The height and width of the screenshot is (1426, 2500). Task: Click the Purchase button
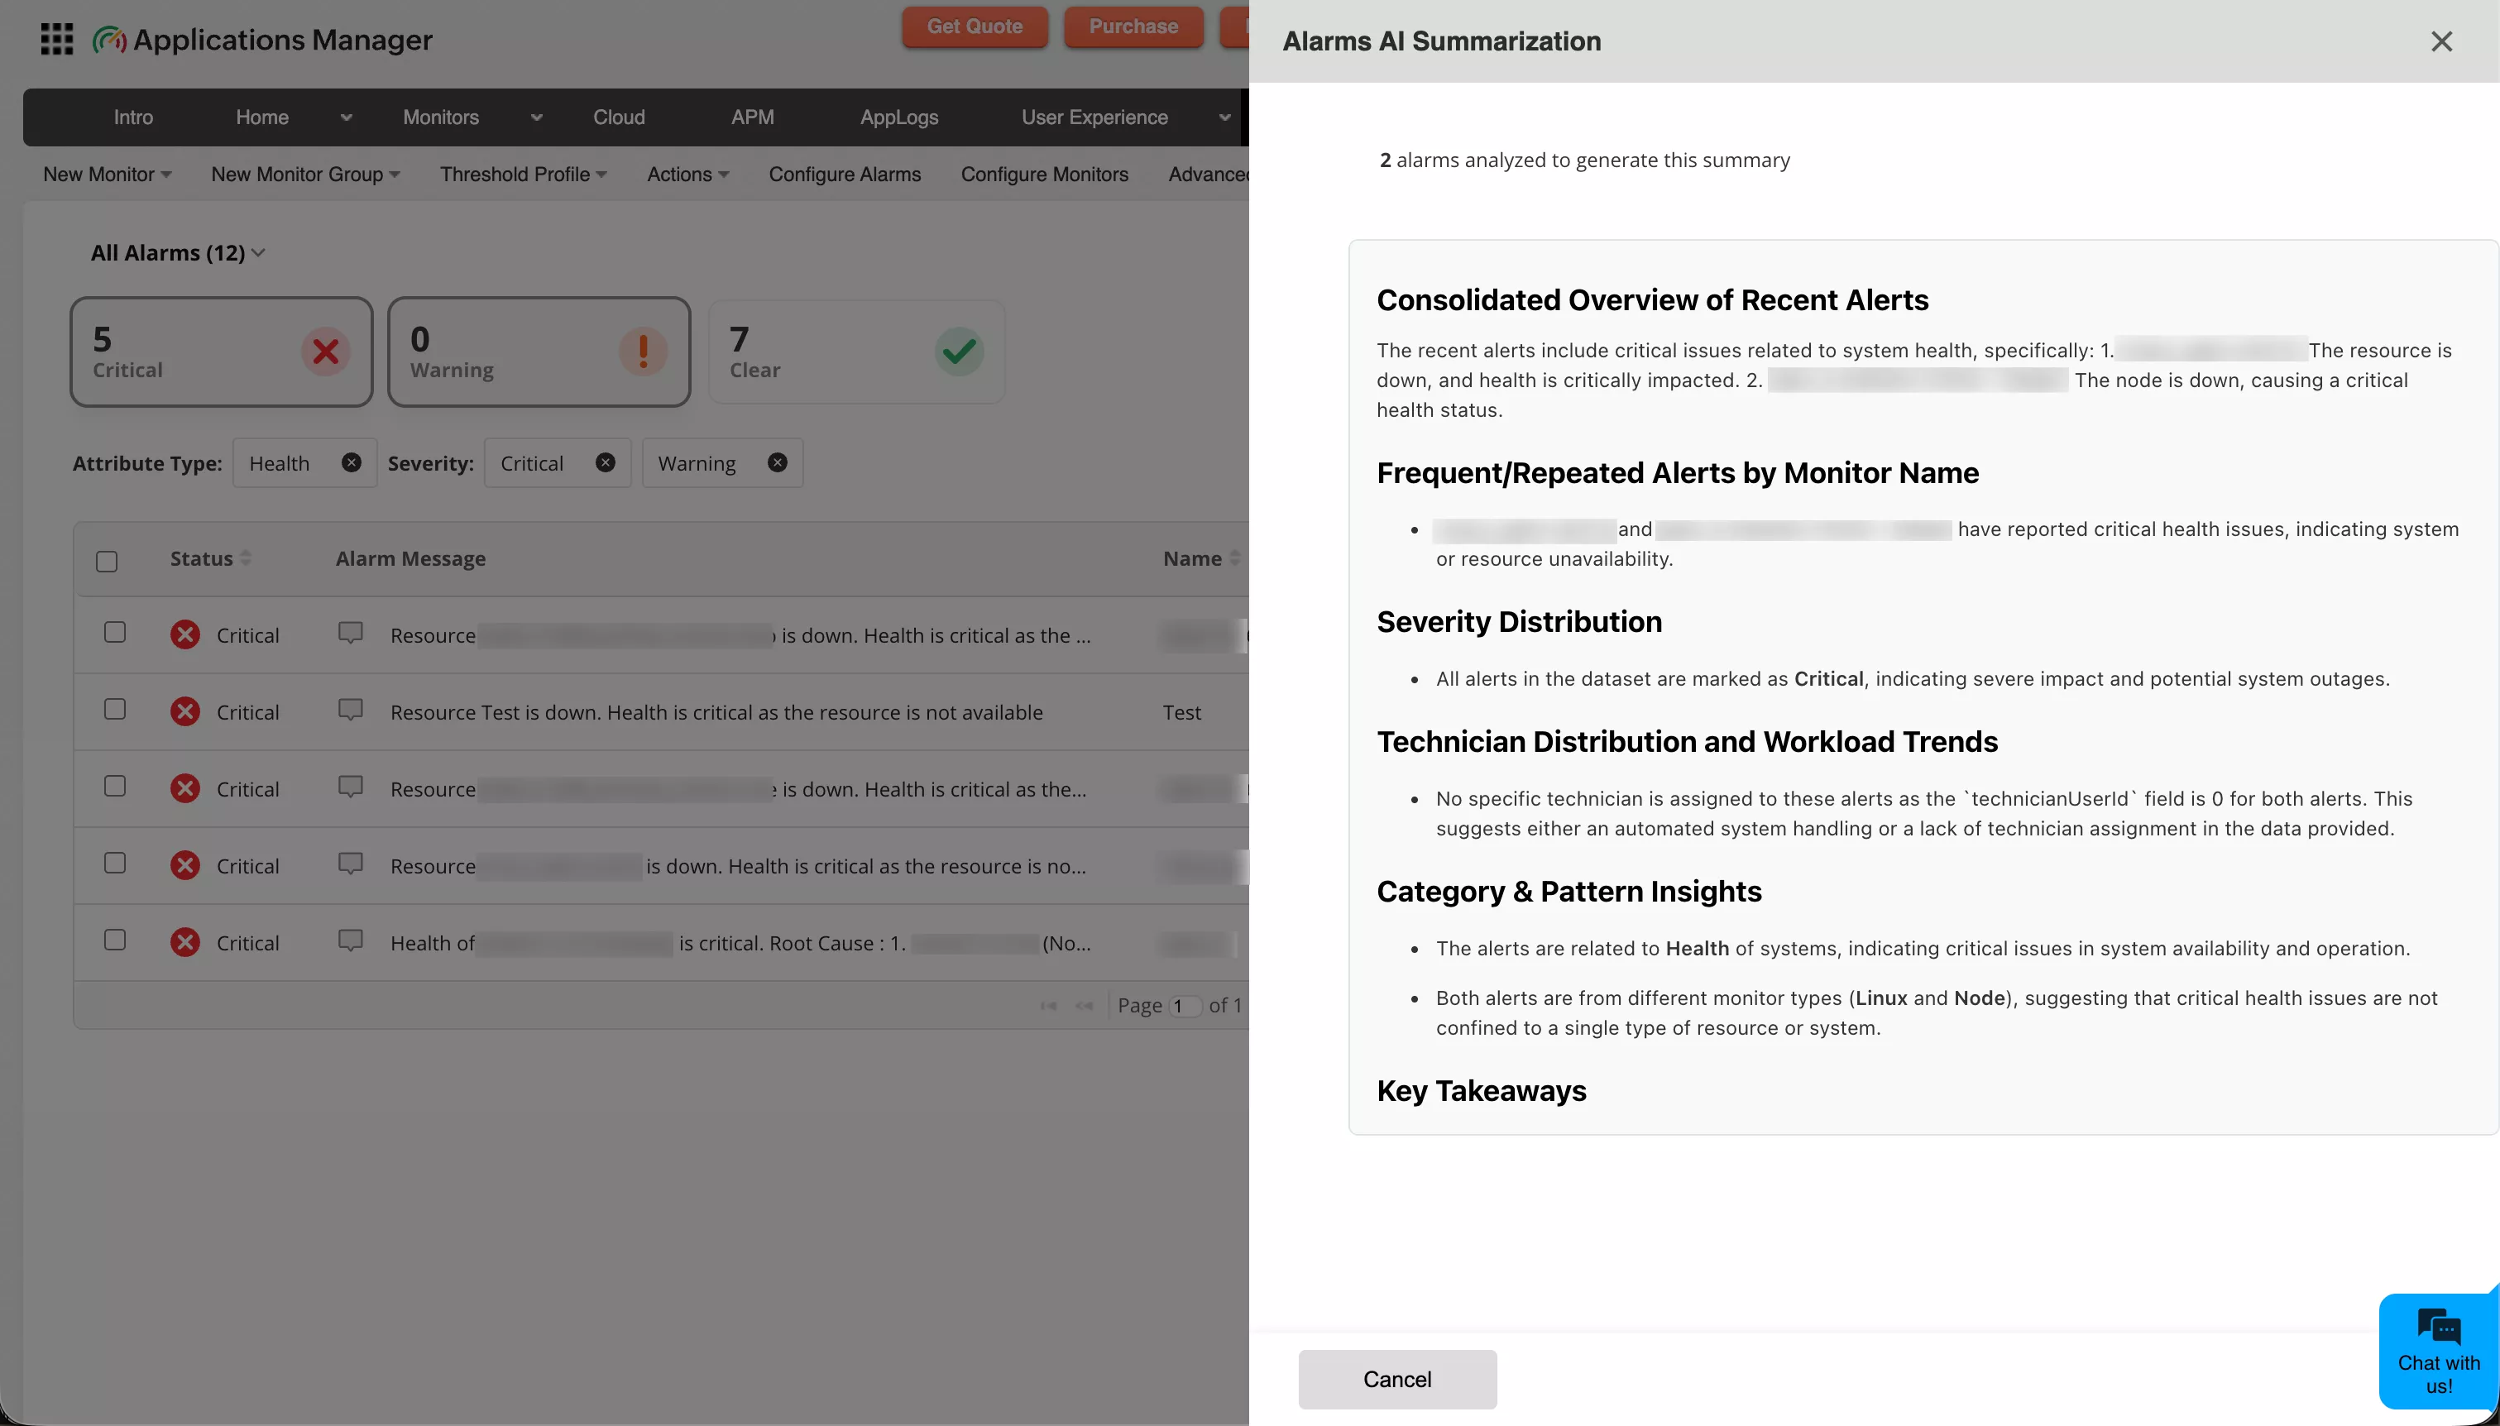point(1132,26)
